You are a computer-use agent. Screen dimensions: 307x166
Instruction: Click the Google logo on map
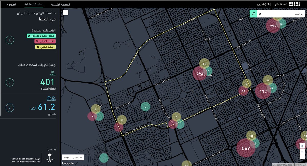point(68,163)
